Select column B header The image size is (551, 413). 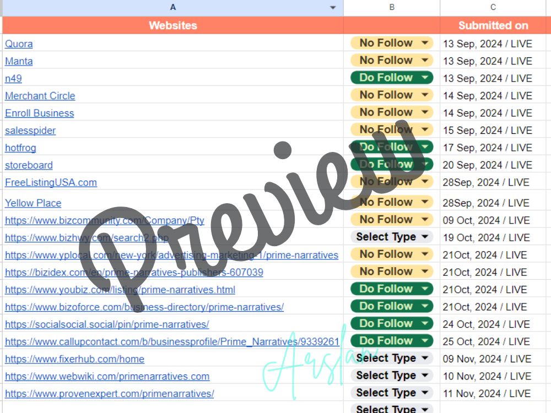click(x=392, y=7)
